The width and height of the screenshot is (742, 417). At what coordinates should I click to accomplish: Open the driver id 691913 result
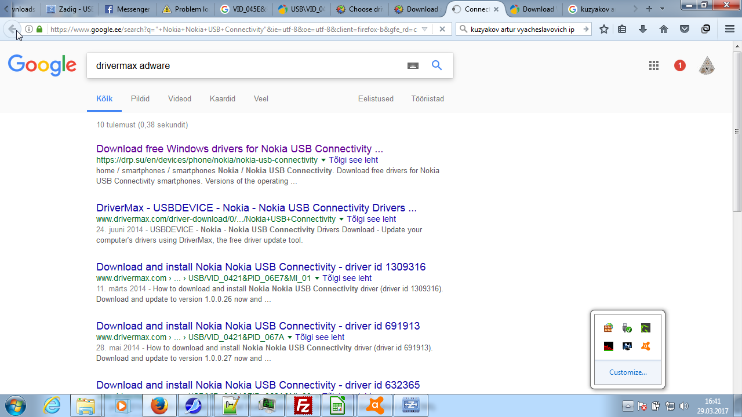tap(258, 326)
